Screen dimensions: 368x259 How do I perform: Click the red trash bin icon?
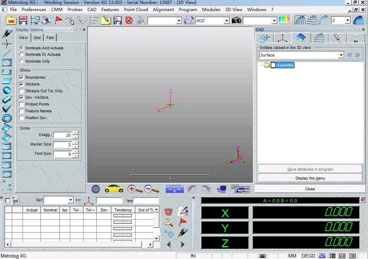pyautogui.click(x=168, y=212)
